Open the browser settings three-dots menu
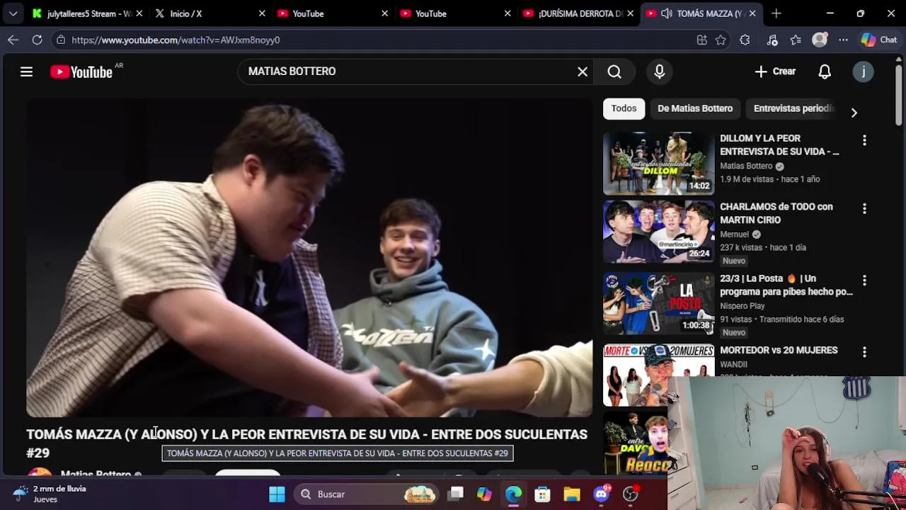 point(843,40)
